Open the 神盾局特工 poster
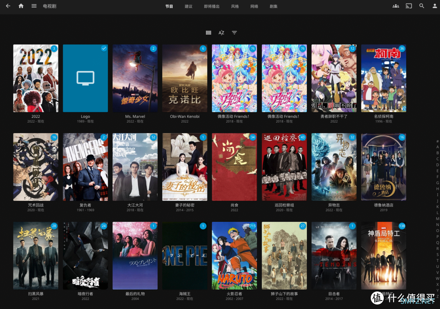Viewport: 440px width, 309px height. (384, 256)
